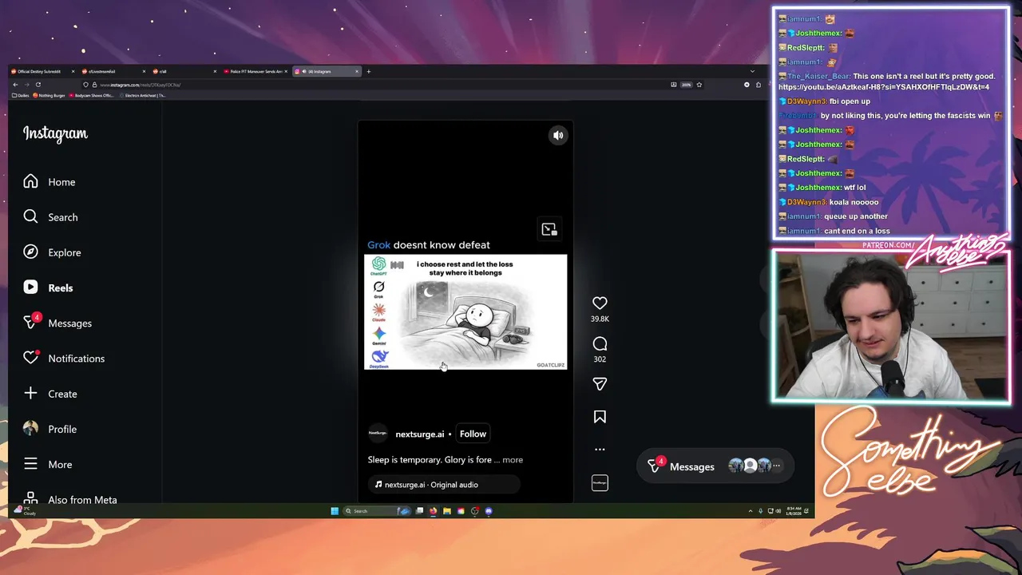Open the Electron Anticheat bookmark
Image resolution: width=1022 pixels, height=575 pixels.
[142, 96]
